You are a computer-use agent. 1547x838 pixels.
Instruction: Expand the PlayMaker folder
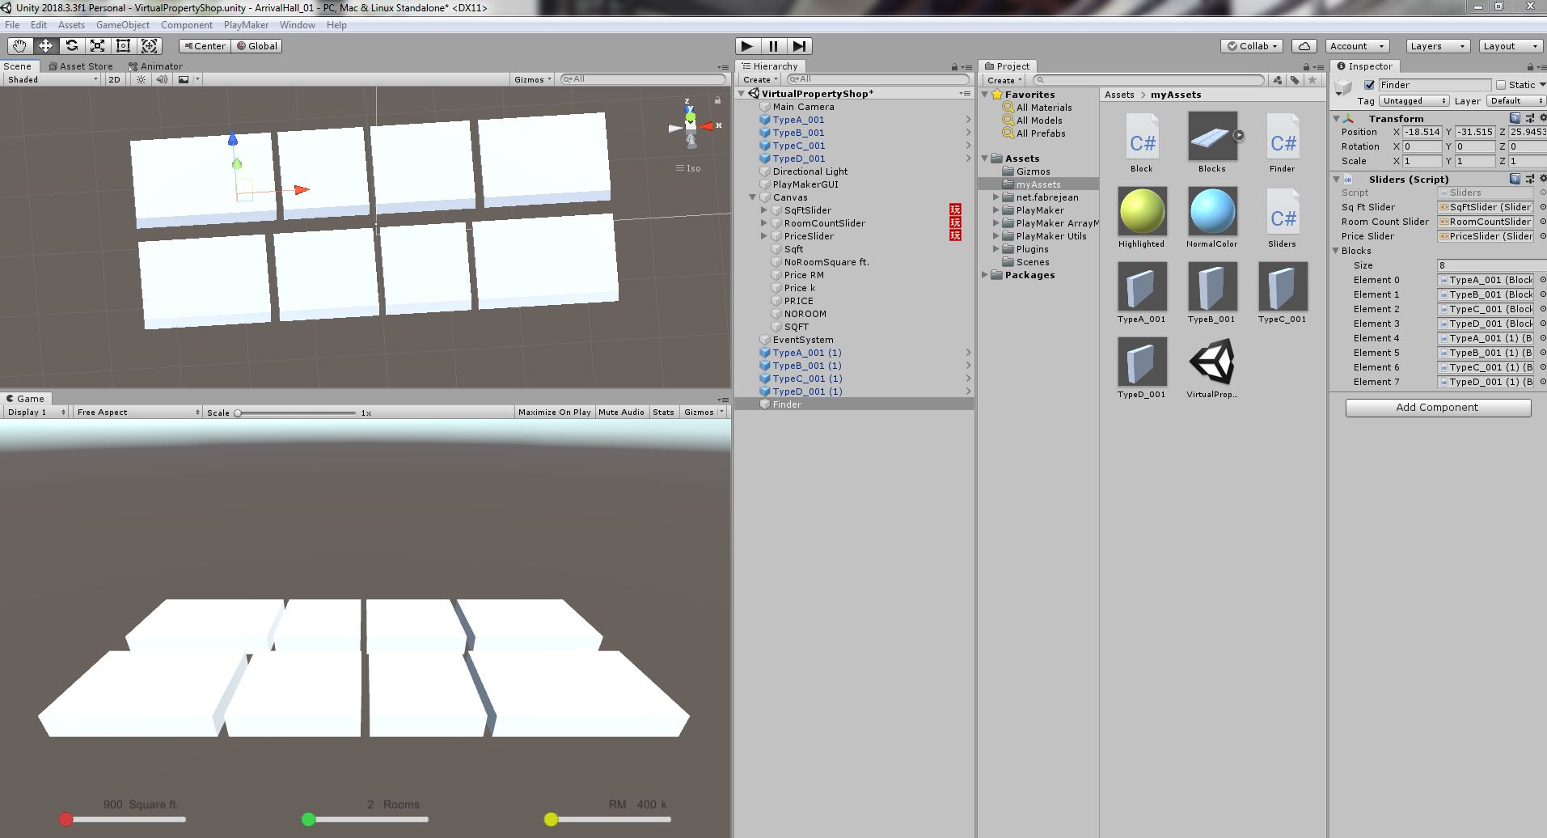click(x=996, y=210)
